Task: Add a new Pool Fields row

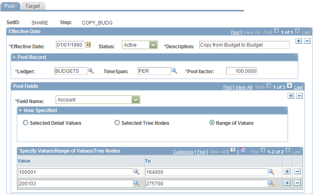Action: 291,96
